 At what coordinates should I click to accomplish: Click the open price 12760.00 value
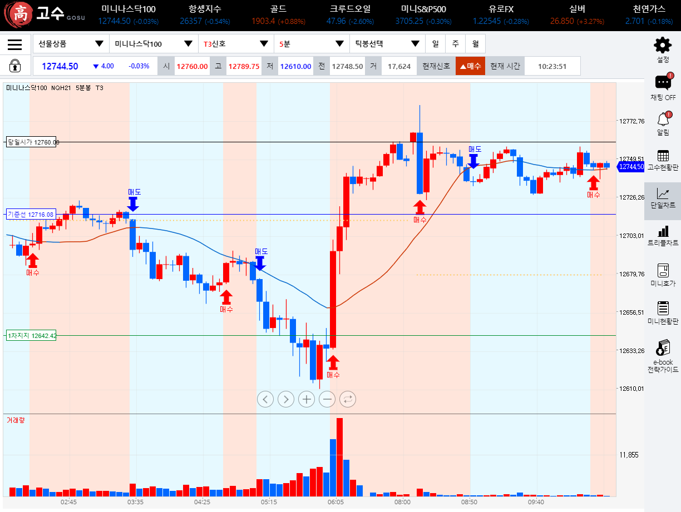(x=192, y=66)
